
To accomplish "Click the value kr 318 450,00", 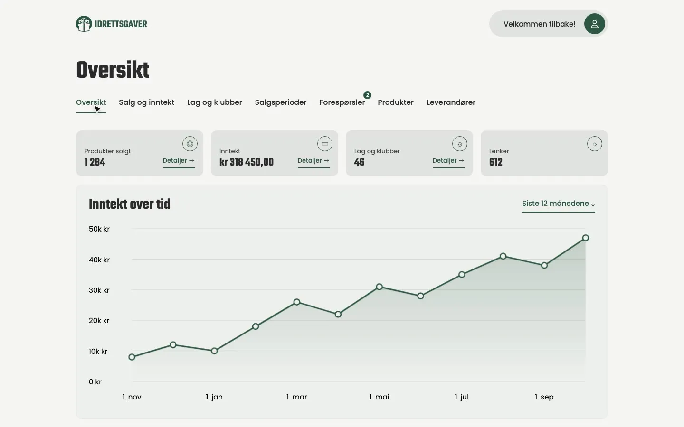I will pyautogui.click(x=247, y=162).
